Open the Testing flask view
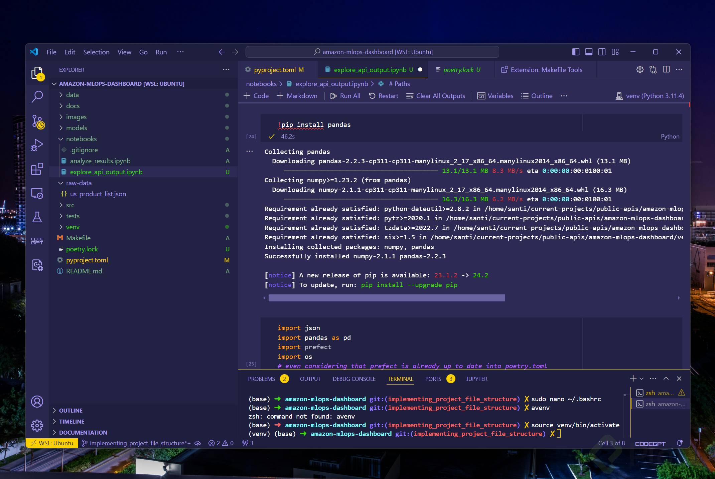The height and width of the screenshot is (479, 715). click(37, 217)
